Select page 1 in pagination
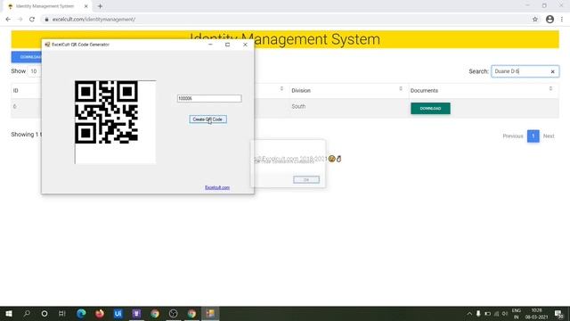The image size is (570, 321). (x=533, y=136)
